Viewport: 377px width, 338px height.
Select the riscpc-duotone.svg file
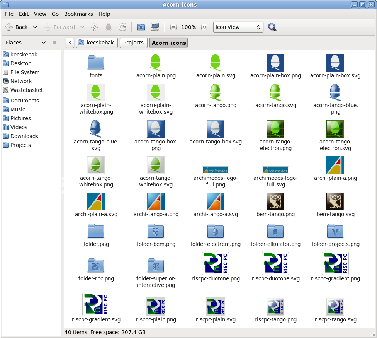(275, 263)
